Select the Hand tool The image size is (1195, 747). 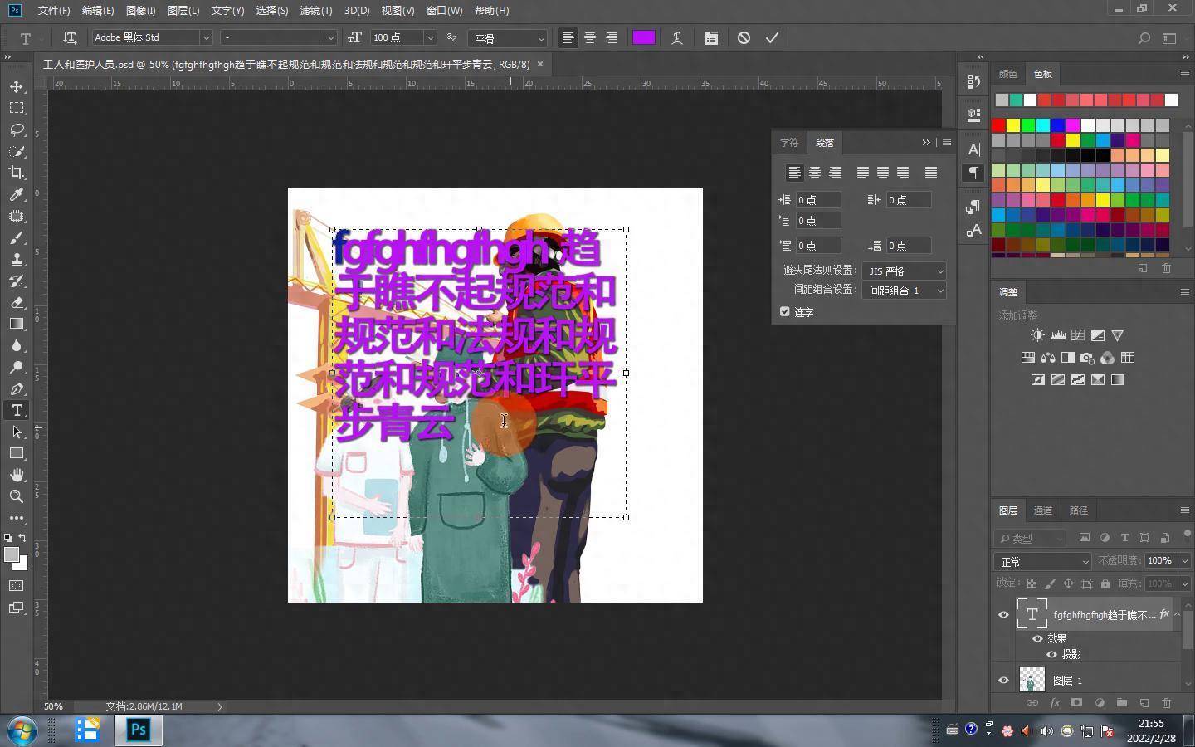click(x=17, y=475)
